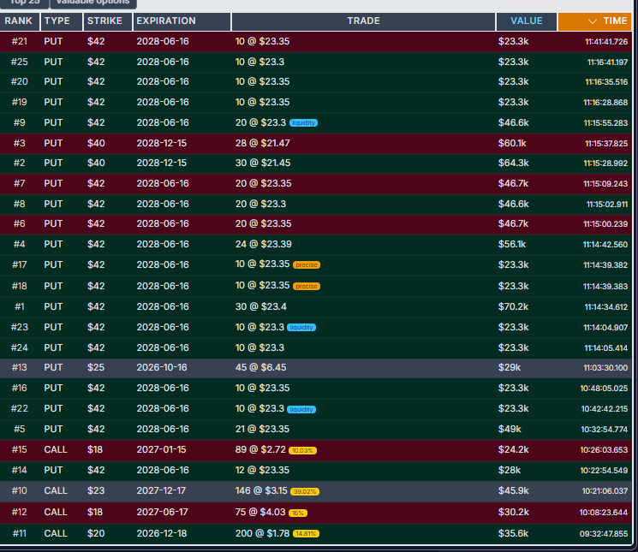Select rank cell #14
The image size is (638, 552).
click(20, 470)
